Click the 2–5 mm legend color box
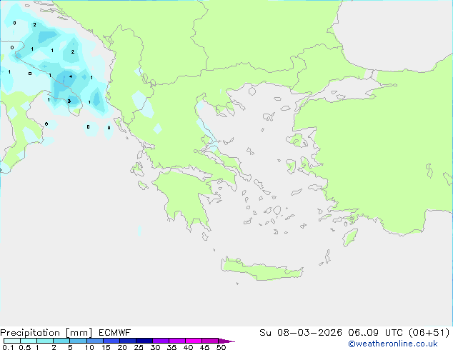 coord(61,341)
